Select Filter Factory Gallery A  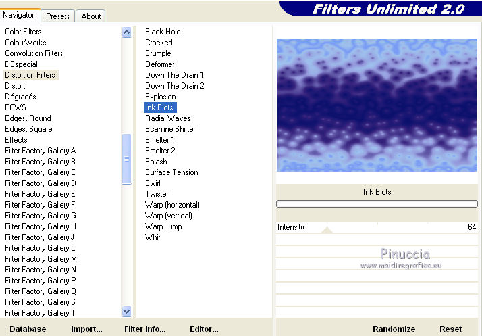(41, 151)
